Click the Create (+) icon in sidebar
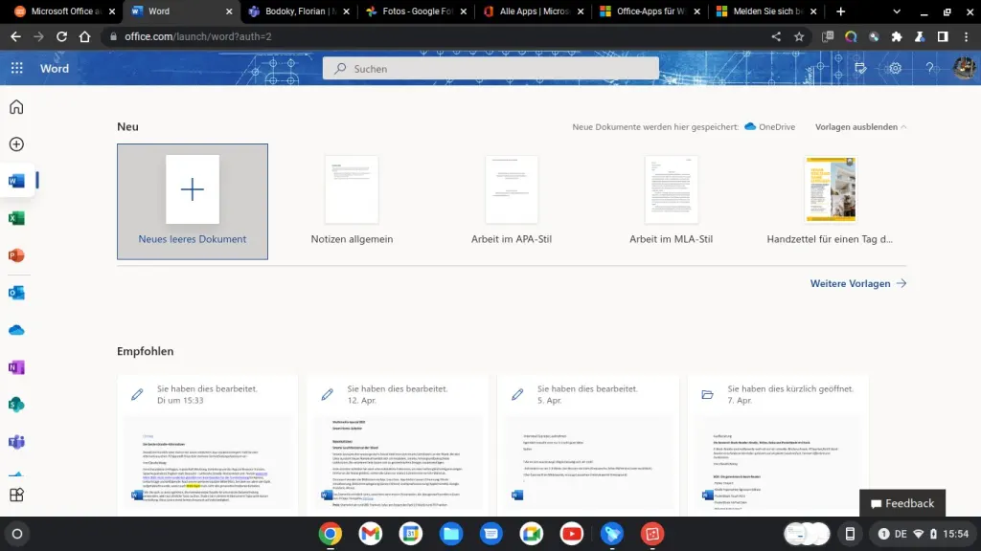 tap(16, 143)
